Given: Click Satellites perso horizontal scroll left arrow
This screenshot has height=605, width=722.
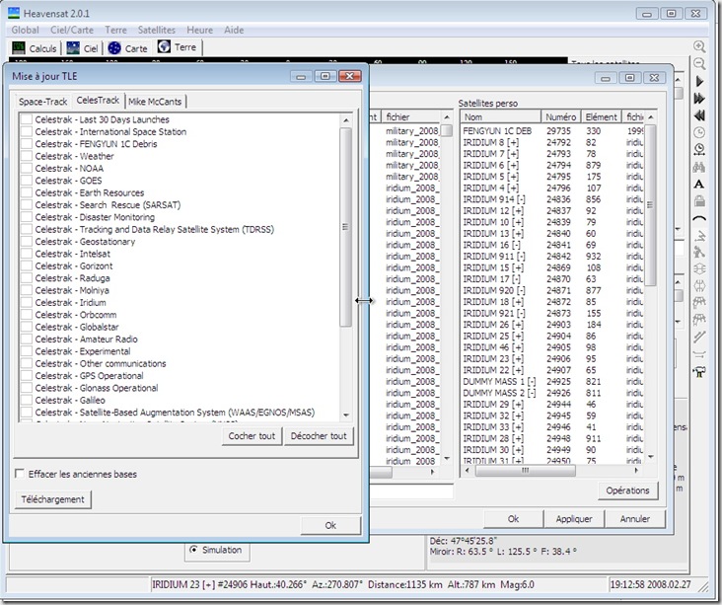Looking at the screenshot, I should [468, 471].
